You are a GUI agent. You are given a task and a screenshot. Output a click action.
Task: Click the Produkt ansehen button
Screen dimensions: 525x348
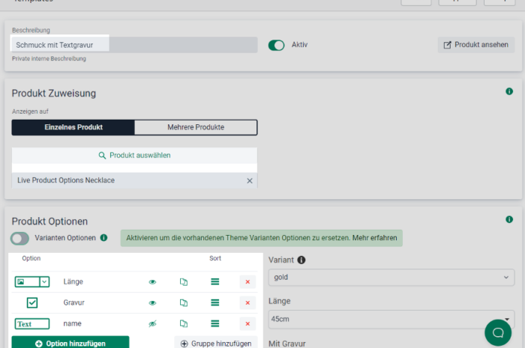tap(476, 45)
